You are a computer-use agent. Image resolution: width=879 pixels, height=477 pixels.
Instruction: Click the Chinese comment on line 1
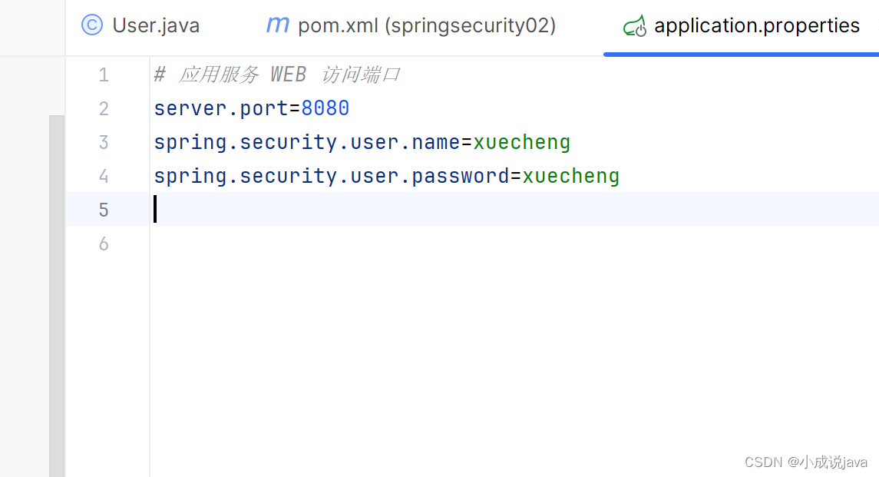pyautogui.click(x=276, y=75)
